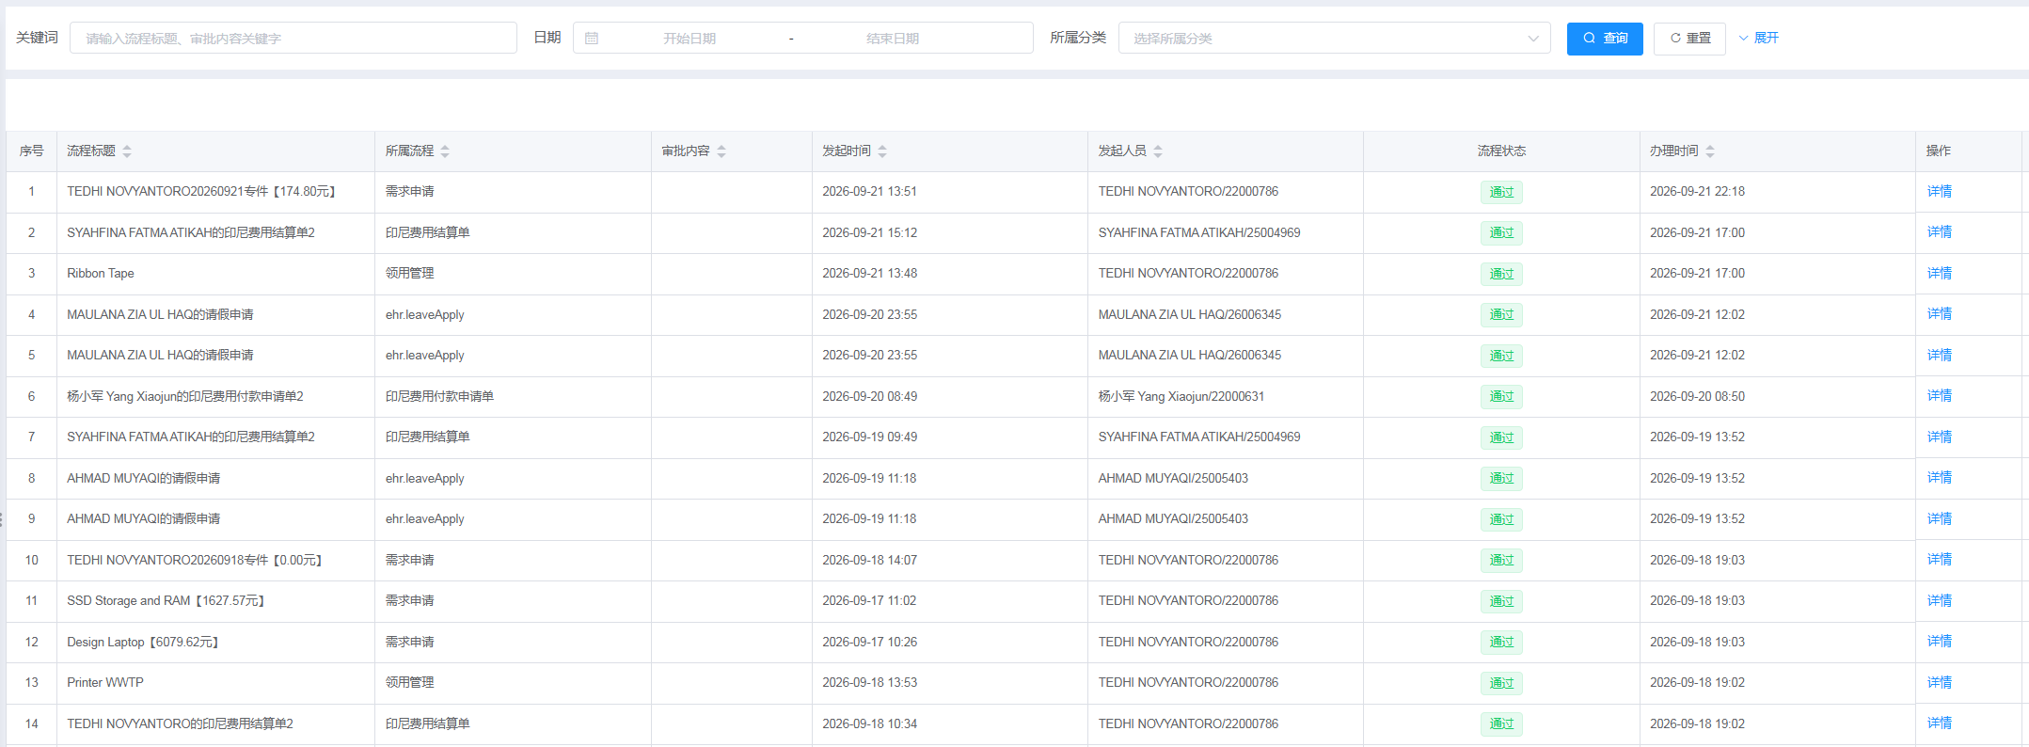The width and height of the screenshot is (2029, 747).
Task: Expand more filters with 展开
Action: [1758, 39]
